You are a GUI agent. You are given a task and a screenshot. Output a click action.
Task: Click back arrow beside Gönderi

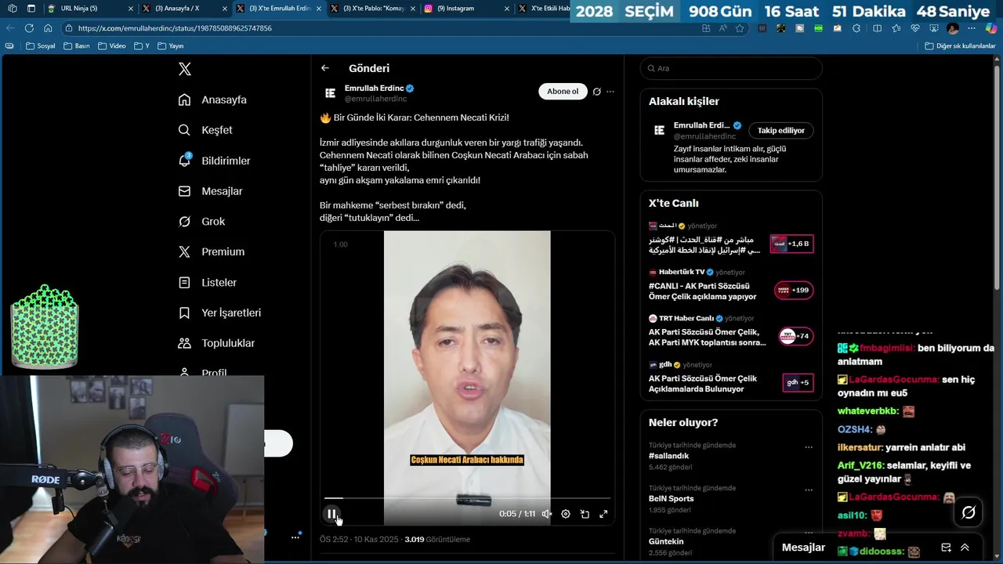coord(325,68)
